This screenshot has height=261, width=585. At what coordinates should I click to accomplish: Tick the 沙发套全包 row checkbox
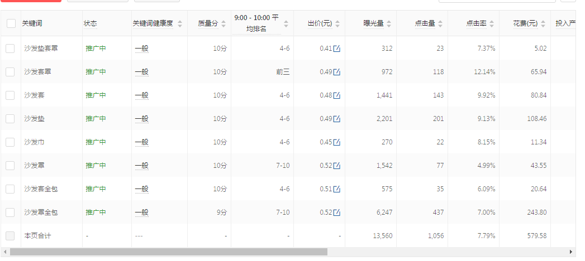10,189
